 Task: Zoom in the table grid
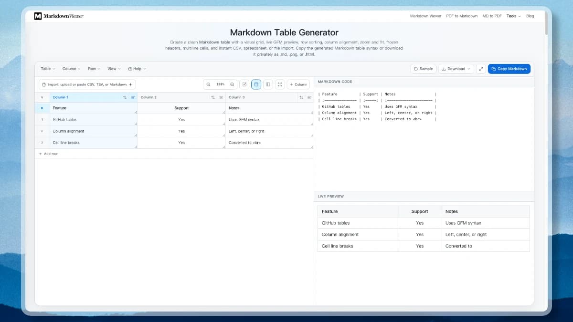click(x=232, y=84)
